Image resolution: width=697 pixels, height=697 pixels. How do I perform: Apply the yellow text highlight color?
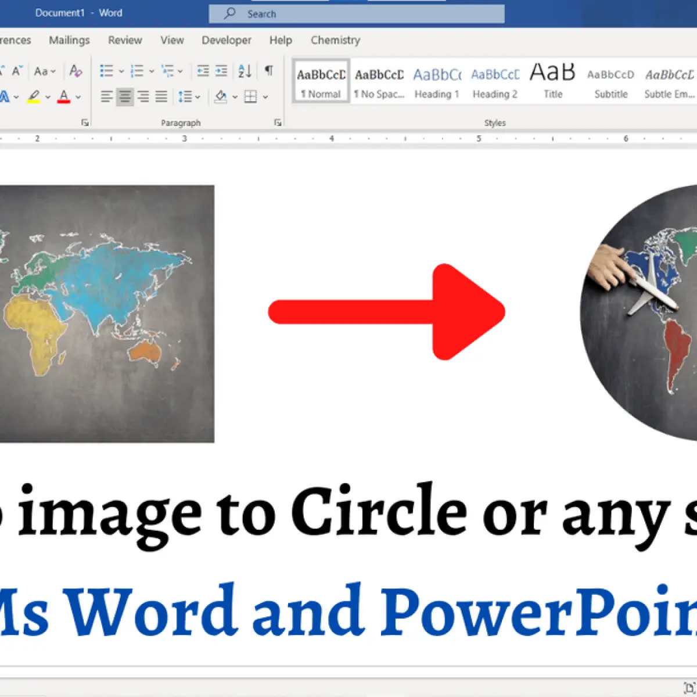tap(34, 96)
